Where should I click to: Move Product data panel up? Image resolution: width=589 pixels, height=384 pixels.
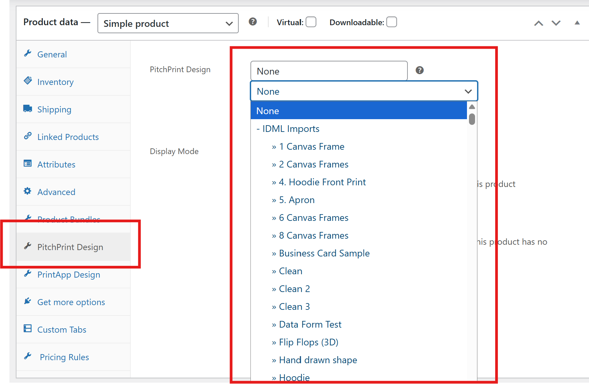click(x=539, y=23)
